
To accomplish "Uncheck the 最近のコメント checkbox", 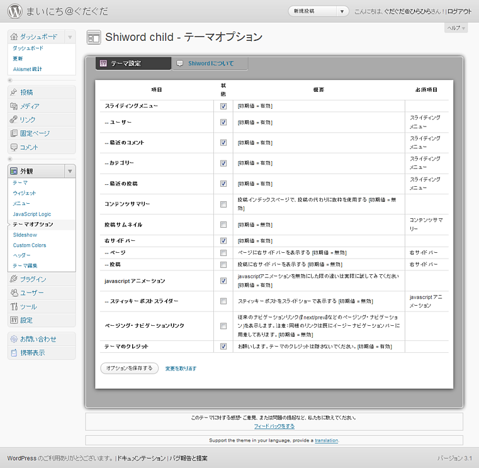I will tap(223, 143).
